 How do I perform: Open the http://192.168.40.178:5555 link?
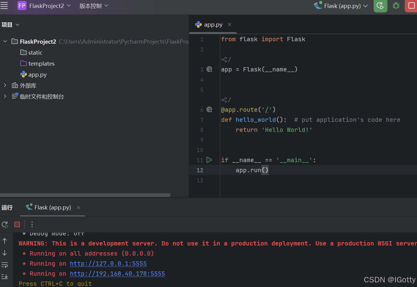118,274
